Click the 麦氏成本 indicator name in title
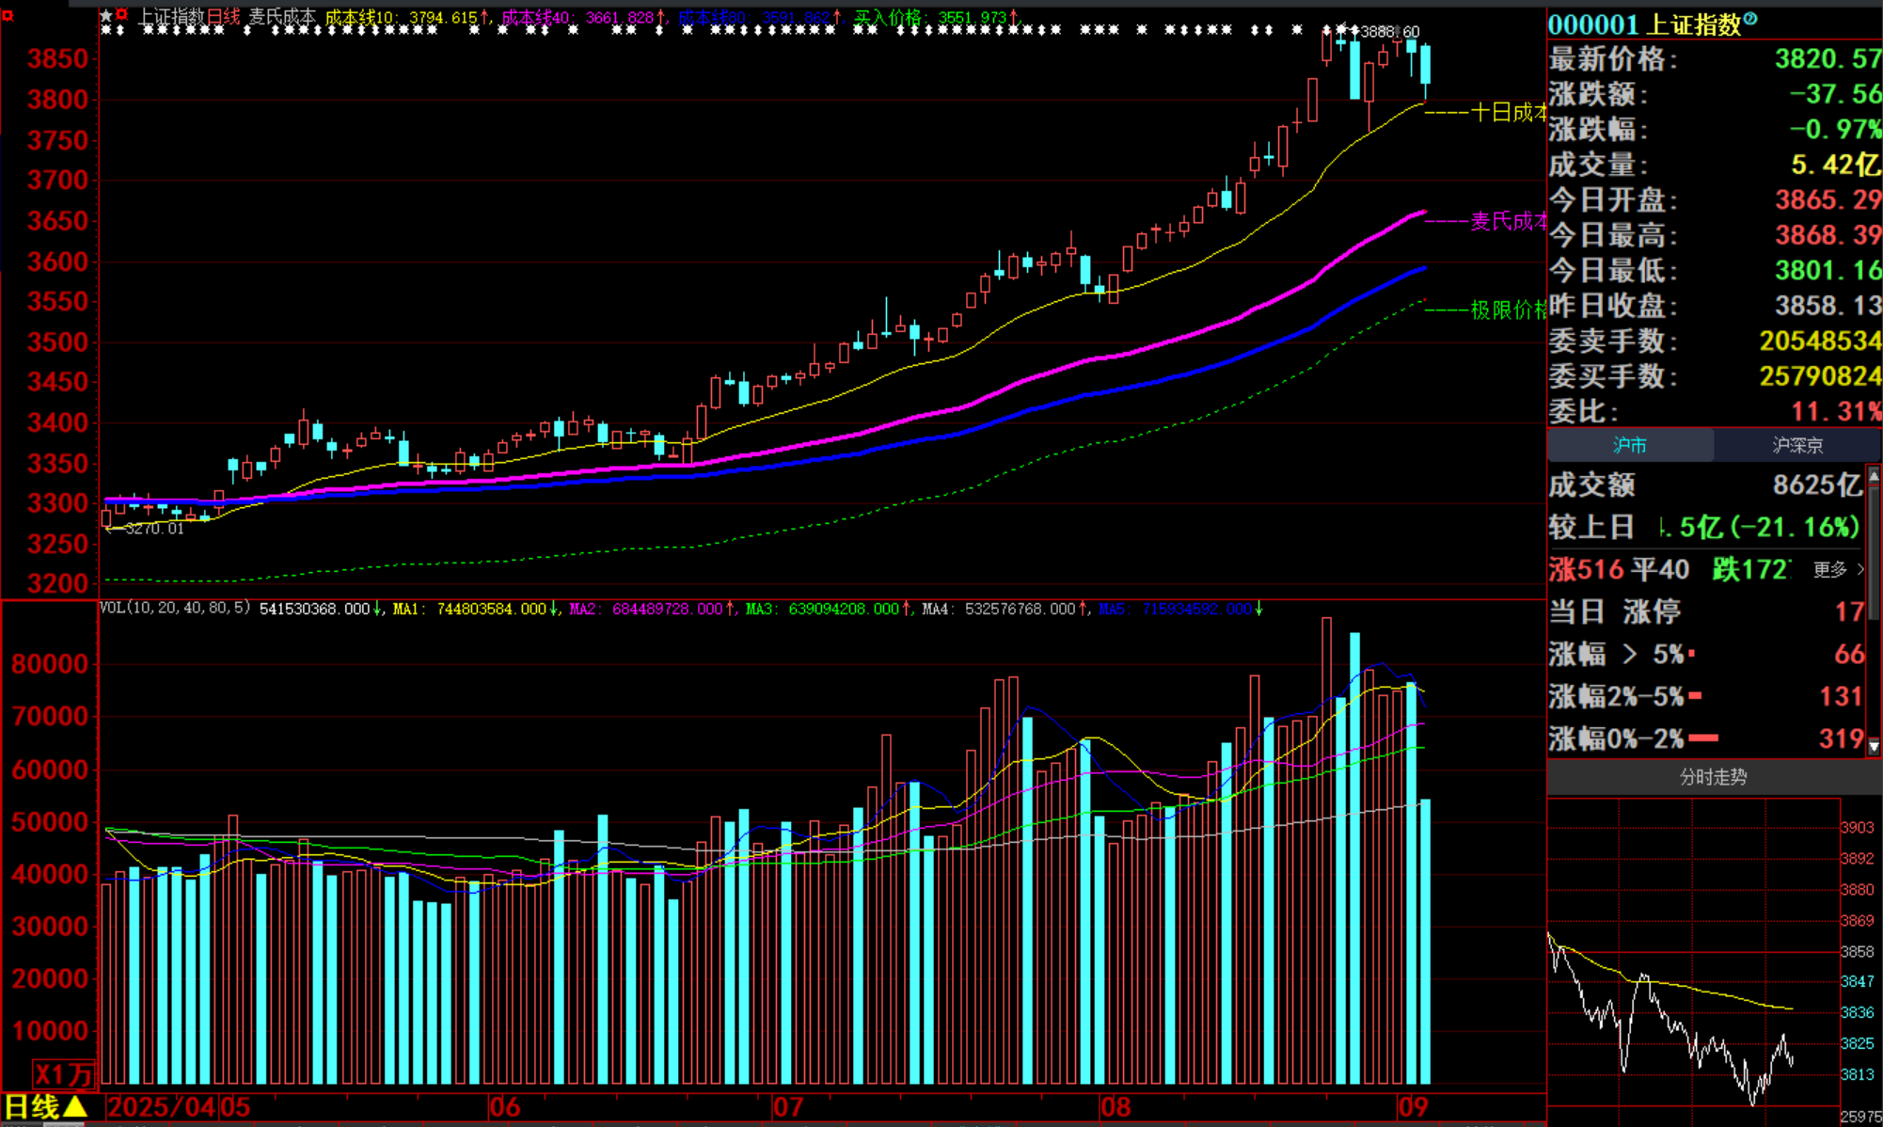 [x=281, y=17]
